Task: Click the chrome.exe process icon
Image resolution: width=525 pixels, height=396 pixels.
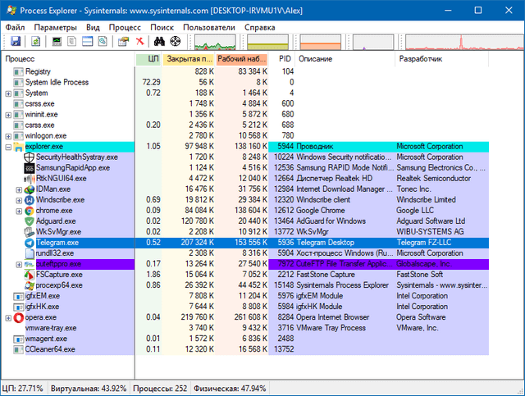Action: [x=30, y=210]
